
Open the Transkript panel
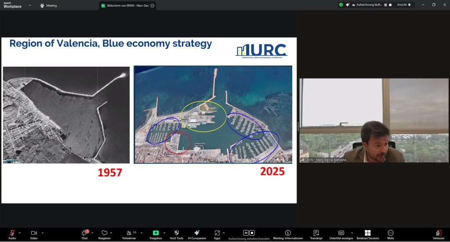click(316, 233)
